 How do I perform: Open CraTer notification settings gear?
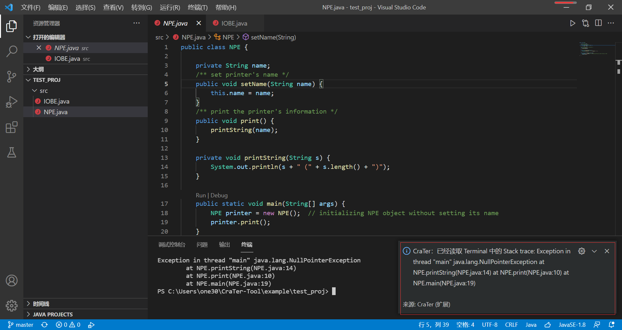click(x=582, y=251)
